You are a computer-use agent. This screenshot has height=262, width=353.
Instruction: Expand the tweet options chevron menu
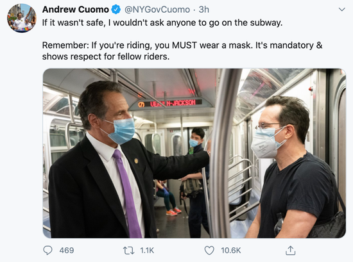pos(342,10)
